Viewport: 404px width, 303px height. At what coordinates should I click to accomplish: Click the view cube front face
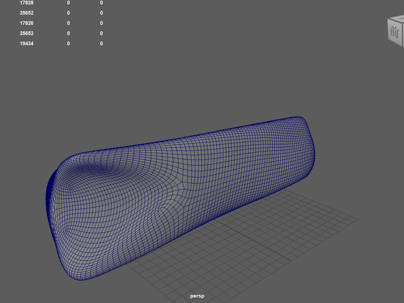click(x=395, y=32)
